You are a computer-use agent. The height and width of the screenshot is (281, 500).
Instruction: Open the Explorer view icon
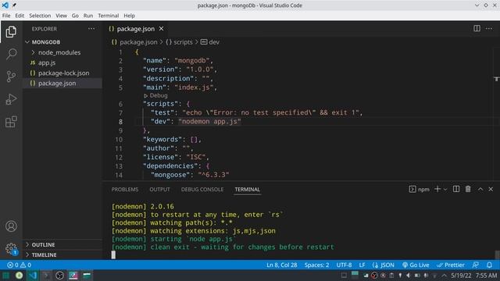pyautogui.click(x=11, y=31)
